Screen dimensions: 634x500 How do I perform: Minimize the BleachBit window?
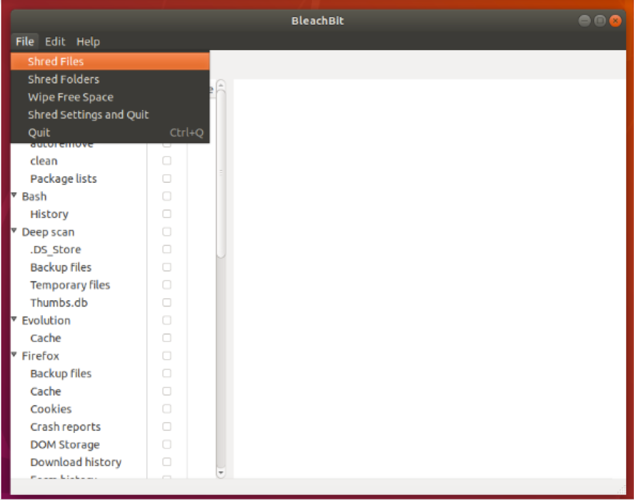[x=585, y=21]
